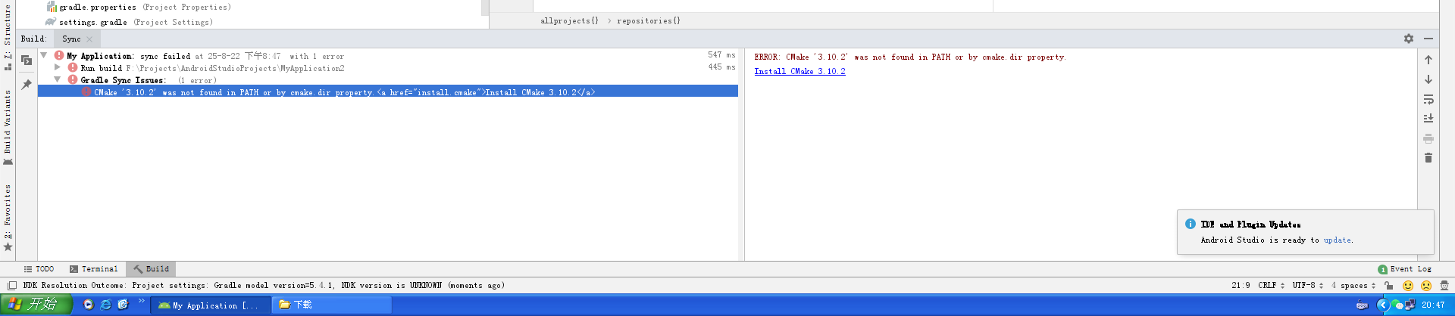The height and width of the screenshot is (316, 1455).
Task: Click the 21:9 cursor position indicator
Action: [1241, 286]
